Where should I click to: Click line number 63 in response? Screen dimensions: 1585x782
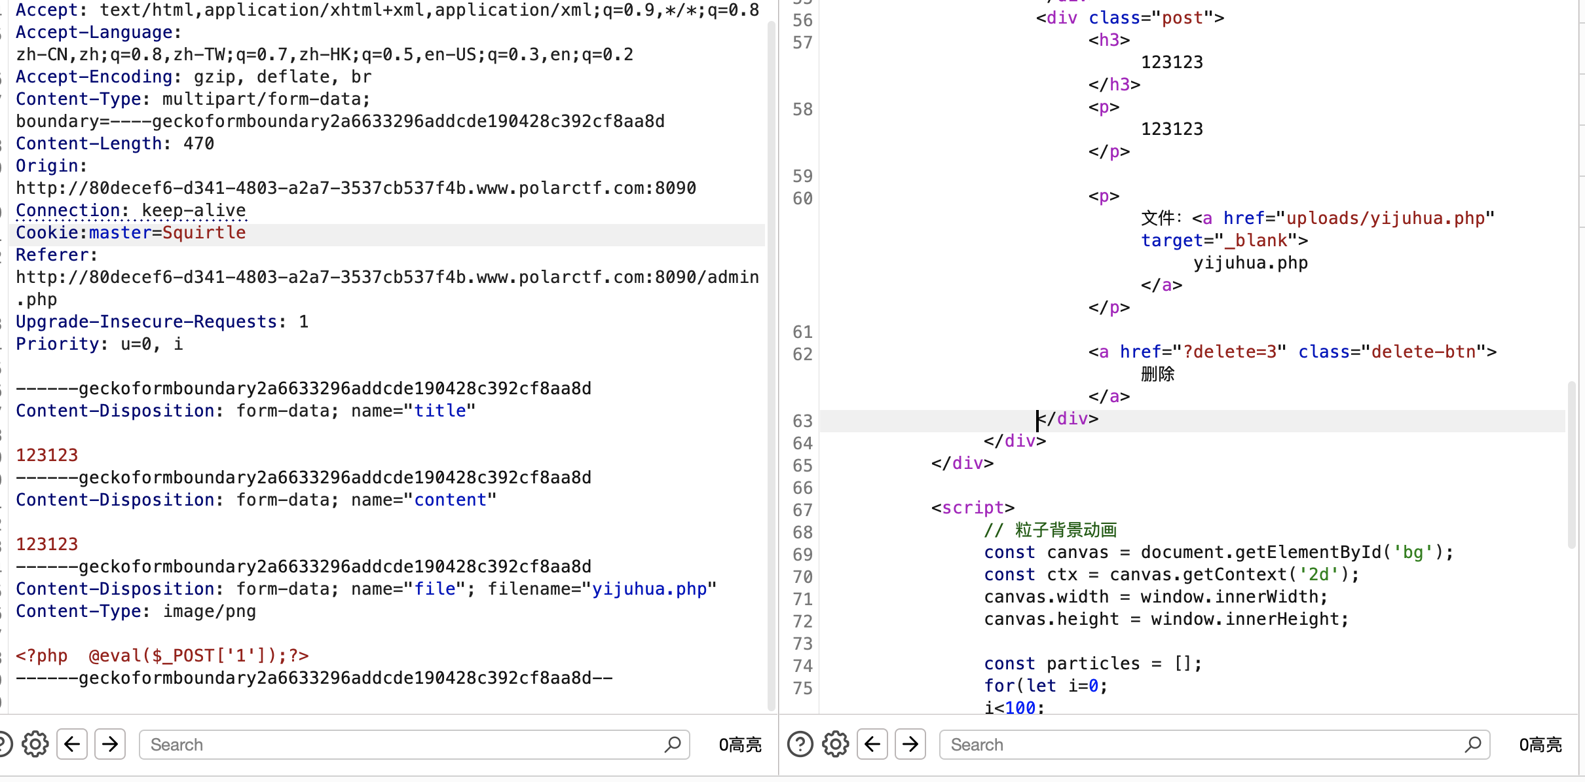point(802,421)
